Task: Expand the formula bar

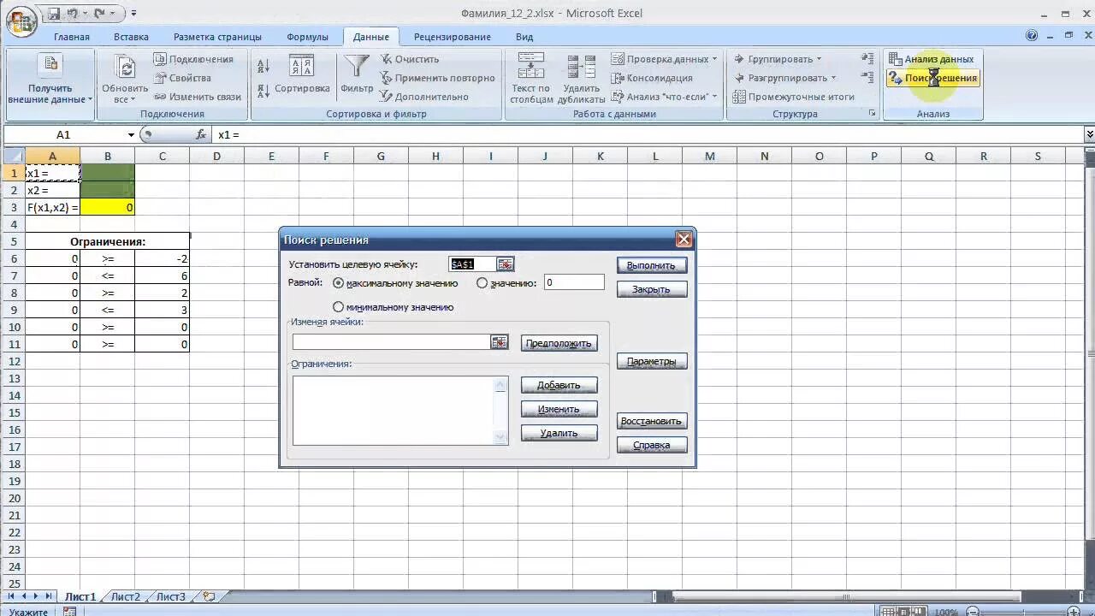Action: click(1089, 134)
